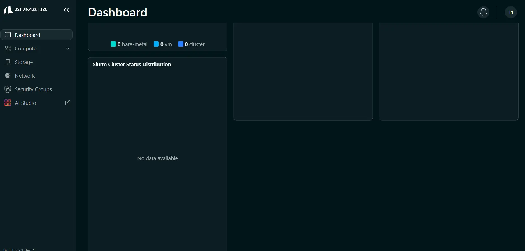Open the Compute menu item
This screenshot has height=251, width=525.
coord(36,48)
